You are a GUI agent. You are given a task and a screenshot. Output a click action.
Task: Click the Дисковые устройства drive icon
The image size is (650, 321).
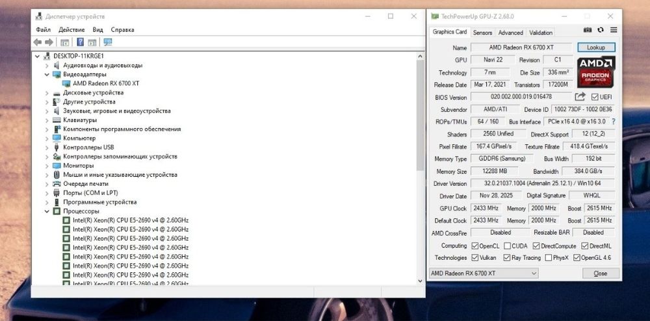[x=57, y=93]
